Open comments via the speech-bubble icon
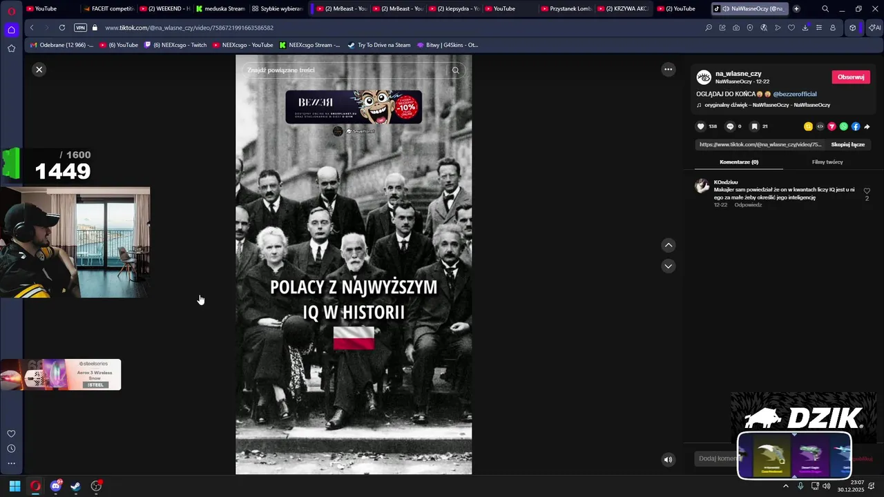Viewport: 884px width, 497px height. (x=730, y=126)
